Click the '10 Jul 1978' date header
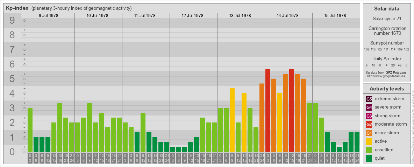Image resolution: width=414 pixels, height=167 pixels. [x=98, y=16]
